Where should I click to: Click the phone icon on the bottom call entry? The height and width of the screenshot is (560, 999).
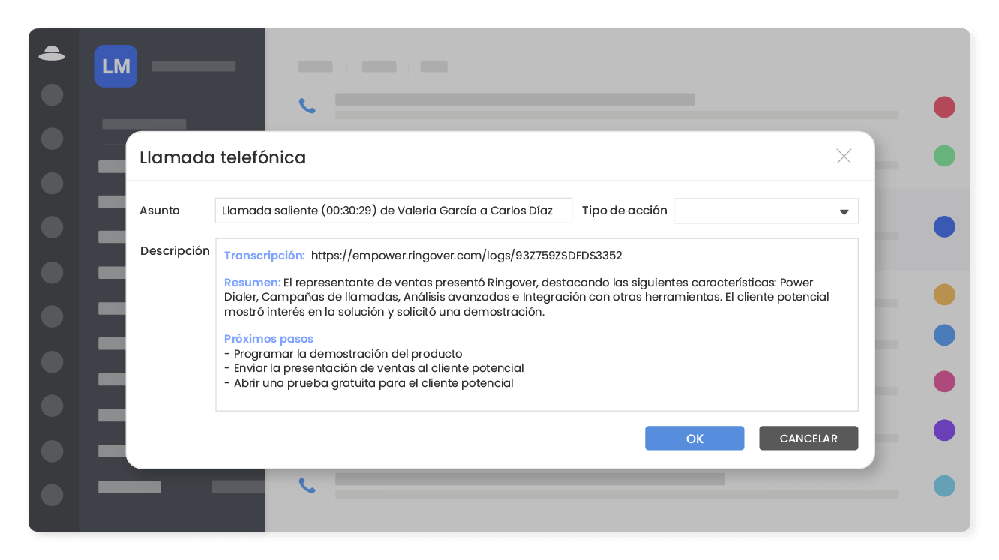pos(307,485)
